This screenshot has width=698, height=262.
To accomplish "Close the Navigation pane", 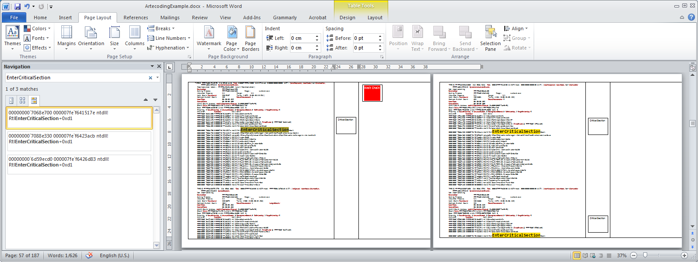I will 159,67.
